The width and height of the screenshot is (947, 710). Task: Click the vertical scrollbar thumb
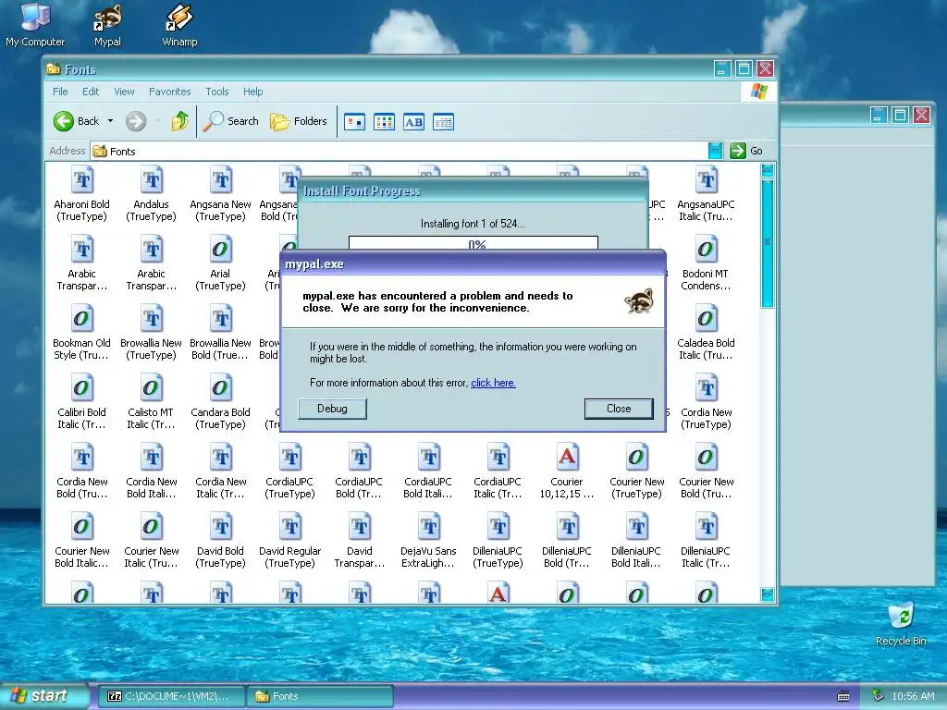coord(767,243)
